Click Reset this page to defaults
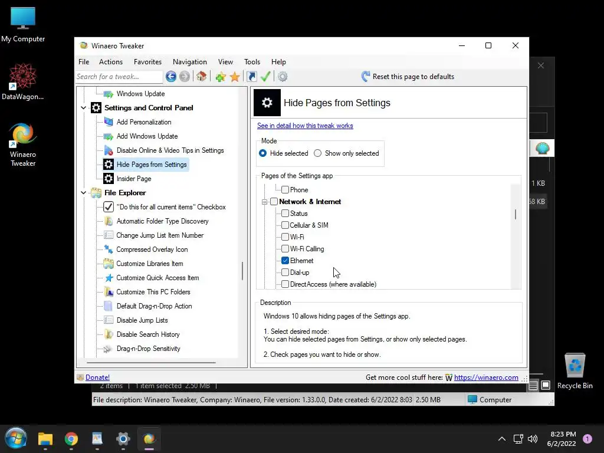 tap(408, 77)
